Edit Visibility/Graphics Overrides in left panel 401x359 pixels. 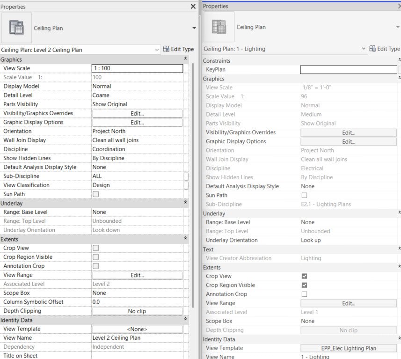click(138, 114)
